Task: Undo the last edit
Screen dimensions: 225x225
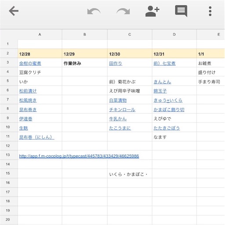Action: pyautogui.click(x=94, y=11)
